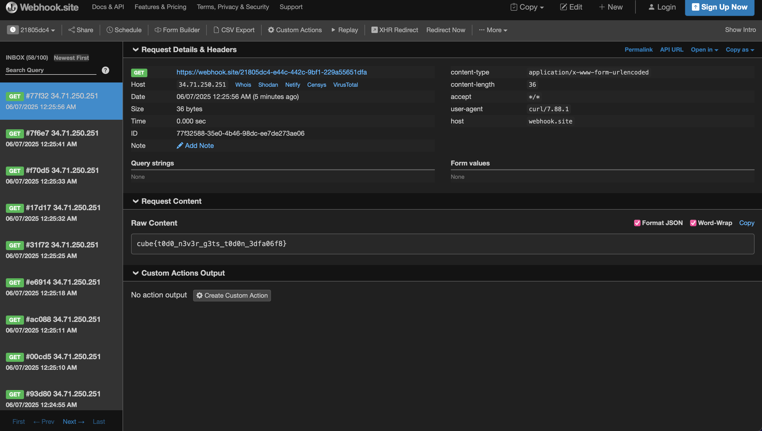
Task: Open Custom Actions gear item
Action: click(x=295, y=30)
